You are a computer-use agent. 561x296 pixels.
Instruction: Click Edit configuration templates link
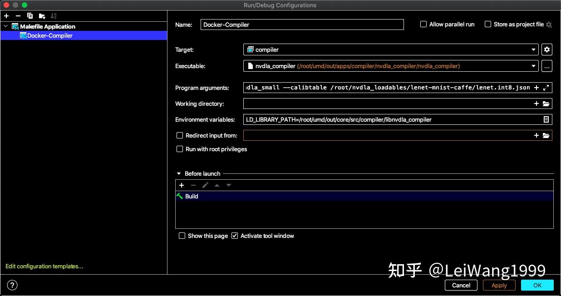click(44, 266)
